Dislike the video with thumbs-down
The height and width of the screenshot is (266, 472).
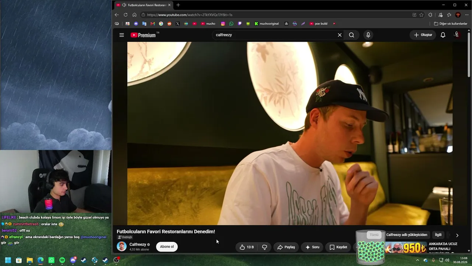[x=265, y=247]
